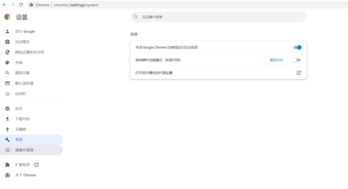This screenshot has width=348, height=189.
Task: Open proxy settings external link icon
Action: coord(299,73)
